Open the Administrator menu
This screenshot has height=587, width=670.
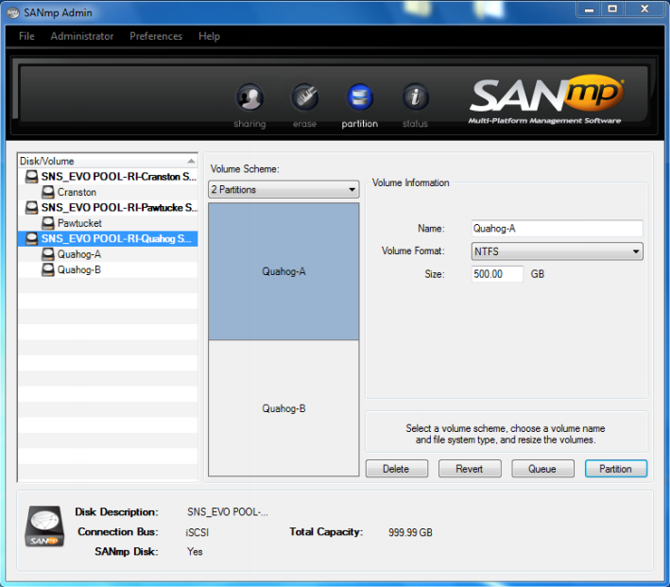point(82,36)
